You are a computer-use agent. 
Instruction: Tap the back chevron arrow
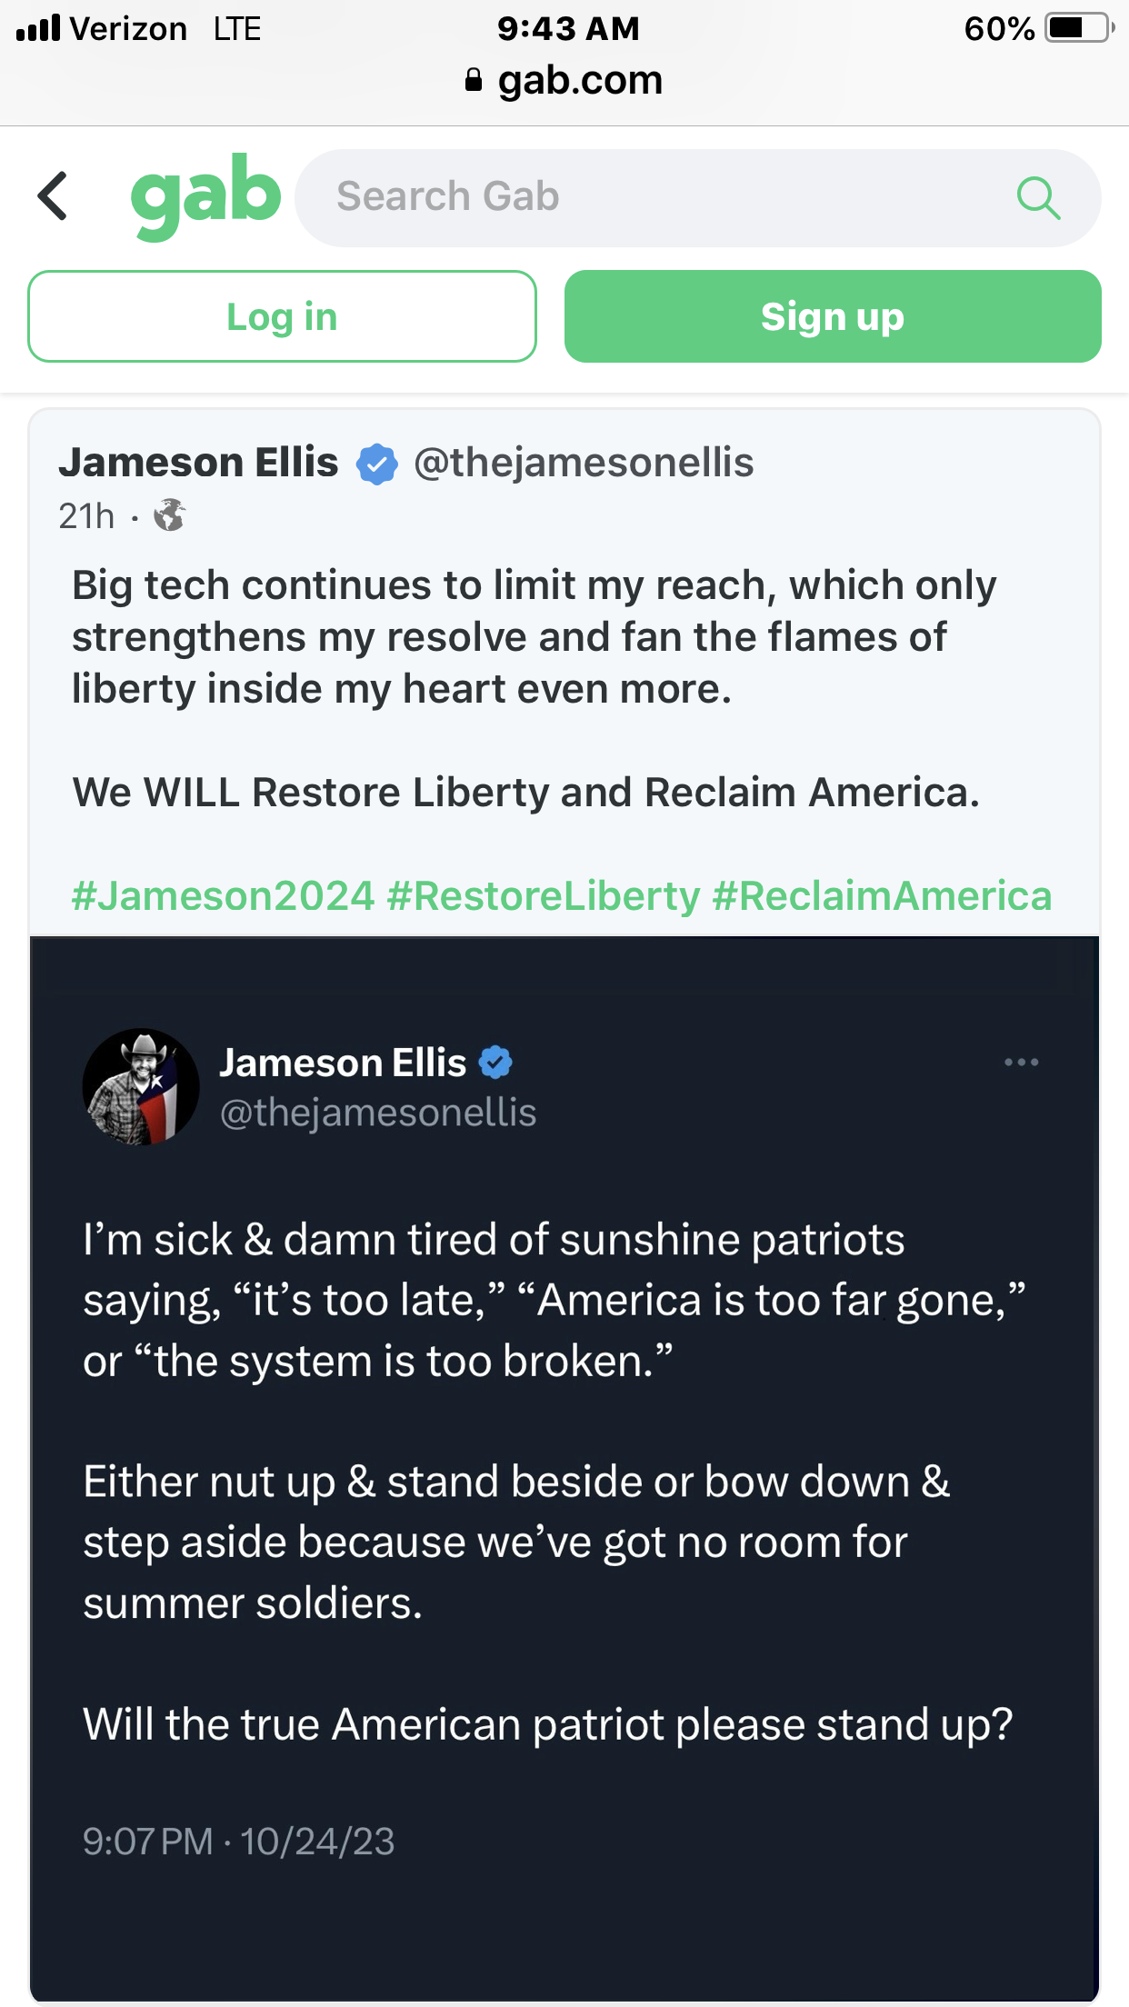[53, 196]
